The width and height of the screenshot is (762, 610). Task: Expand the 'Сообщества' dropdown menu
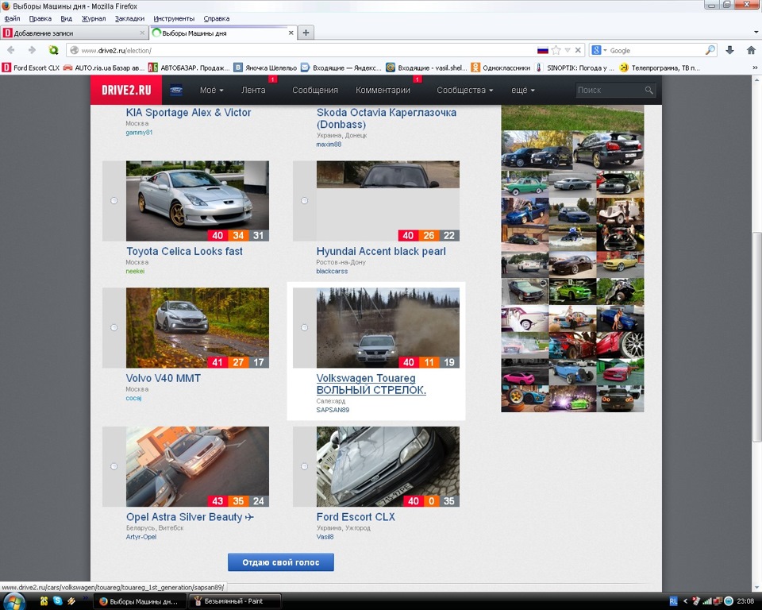pos(464,90)
